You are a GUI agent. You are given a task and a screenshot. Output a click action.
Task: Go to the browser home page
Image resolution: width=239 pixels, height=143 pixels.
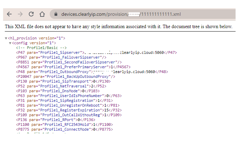coord(42,14)
